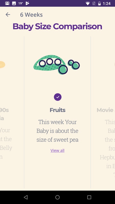This screenshot has width=115, height=204.
Task: Tap Android back triangle in navigation bar
Action: (26, 197)
